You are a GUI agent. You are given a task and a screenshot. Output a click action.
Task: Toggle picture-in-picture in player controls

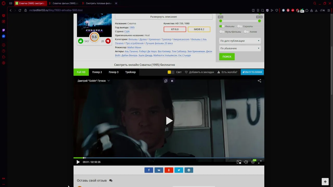pos(239,162)
